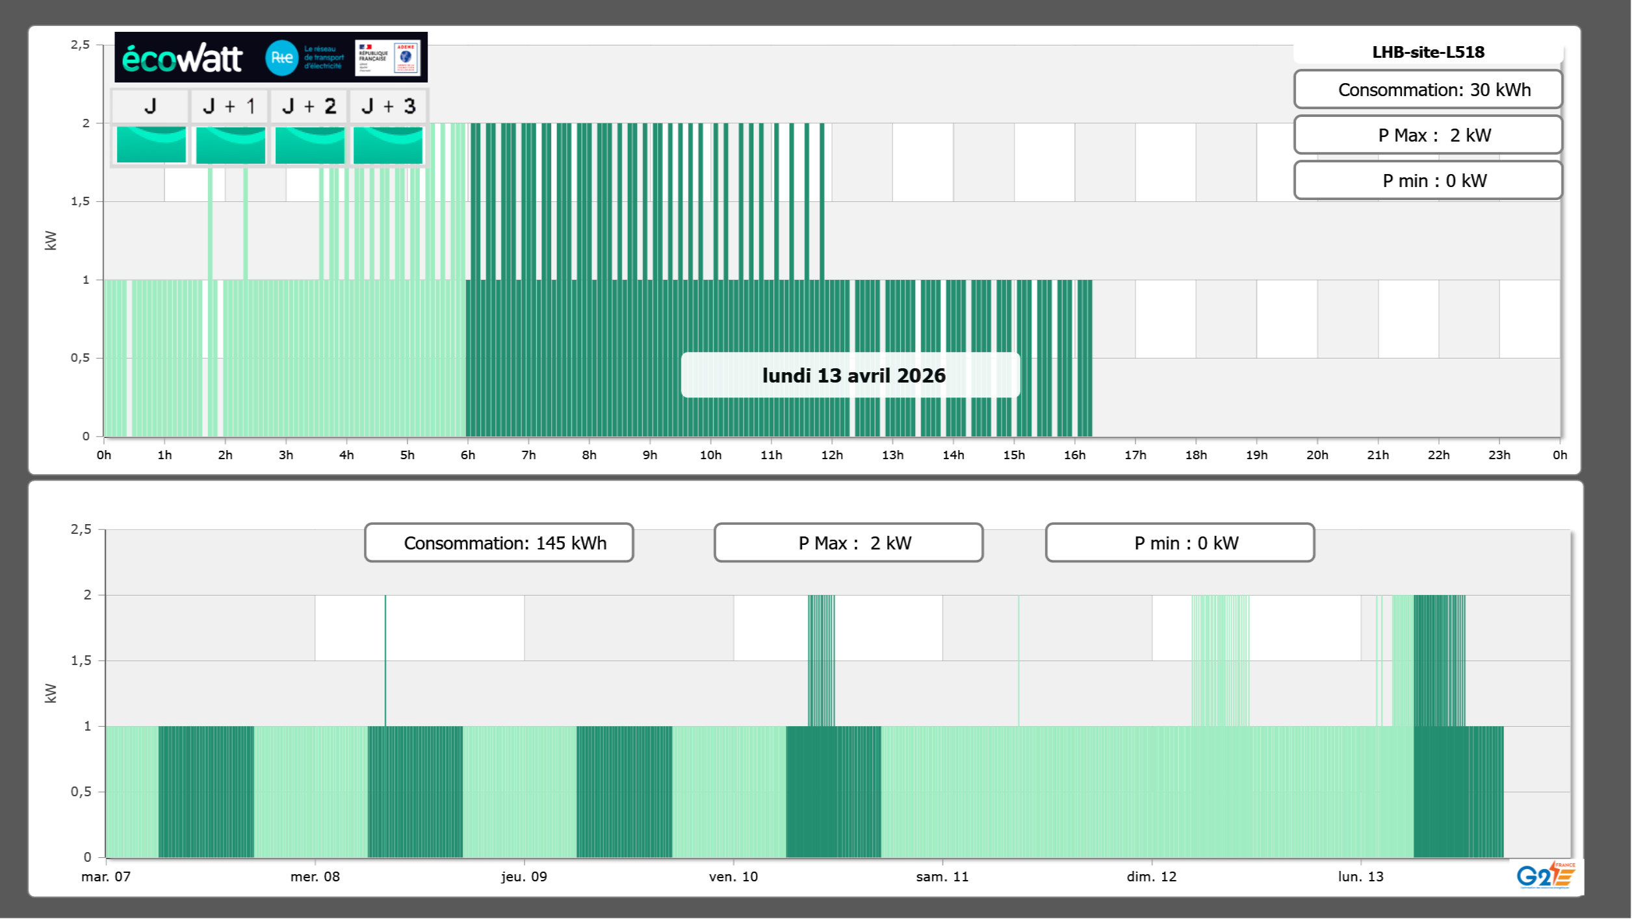1632x919 pixels.
Task: Click the République Française ADEME logo
Action: [388, 58]
